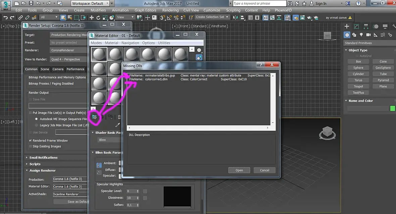Click the TextPlus object button
396x214 pixels.
coord(358,93)
